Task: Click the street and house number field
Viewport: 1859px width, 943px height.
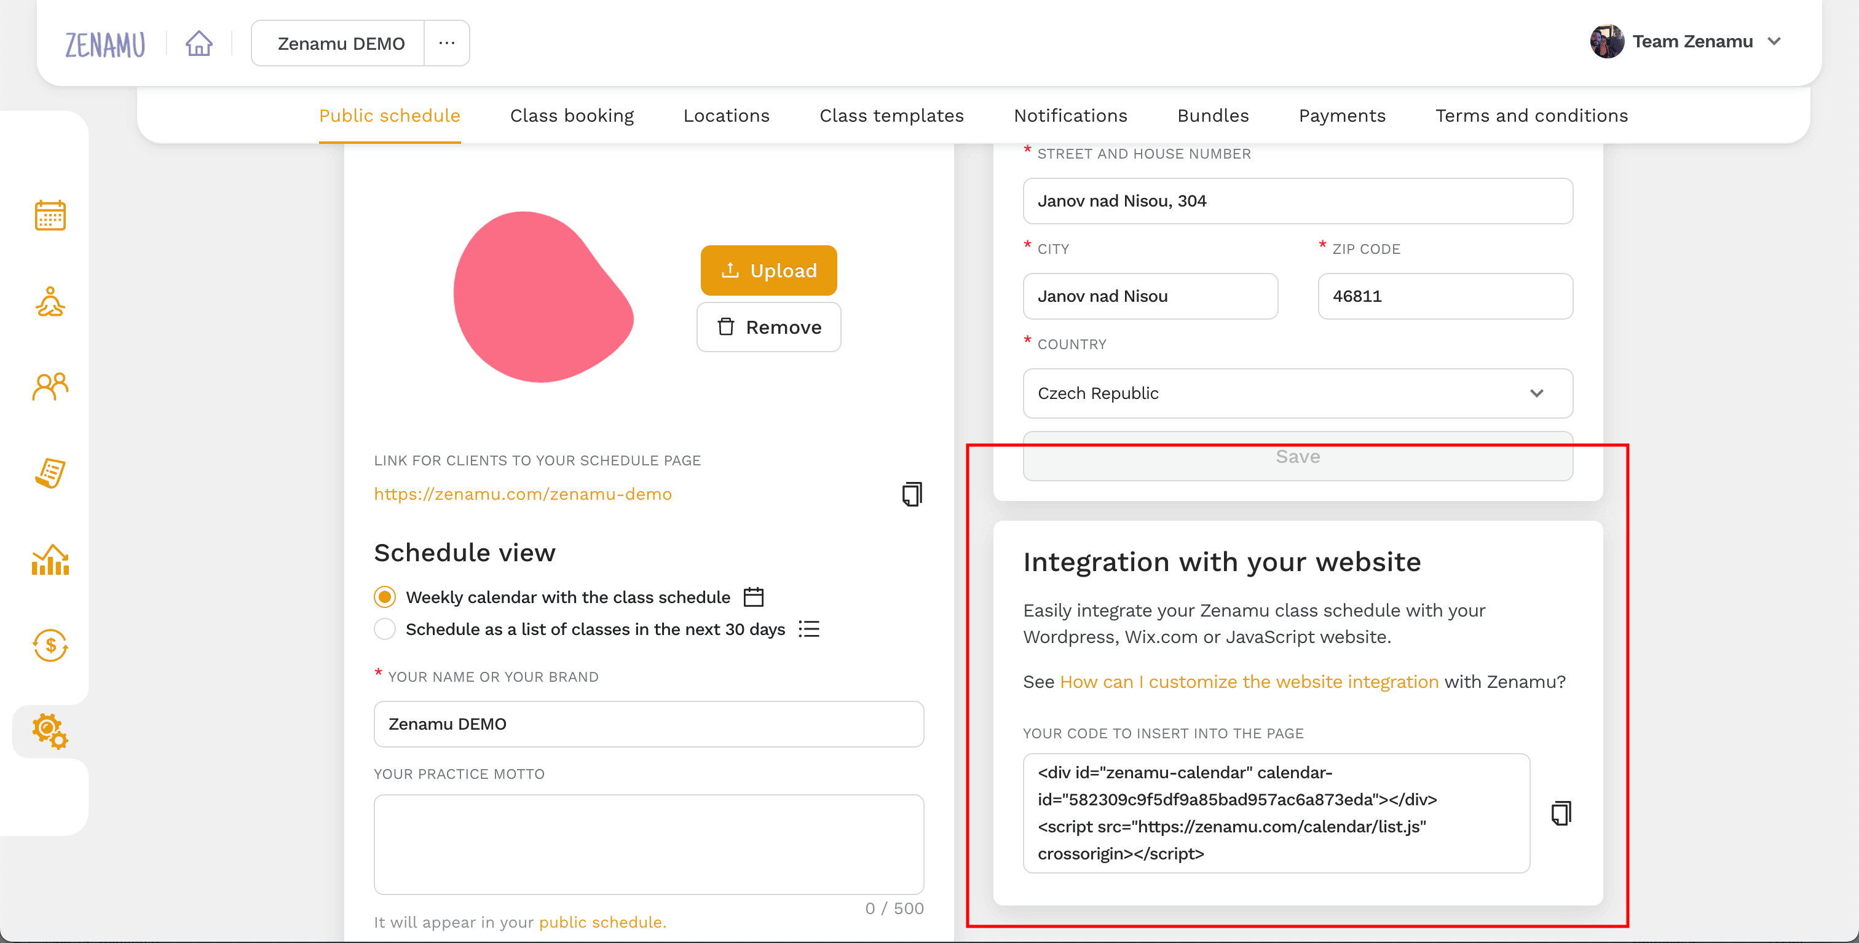Action: pyautogui.click(x=1298, y=200)
